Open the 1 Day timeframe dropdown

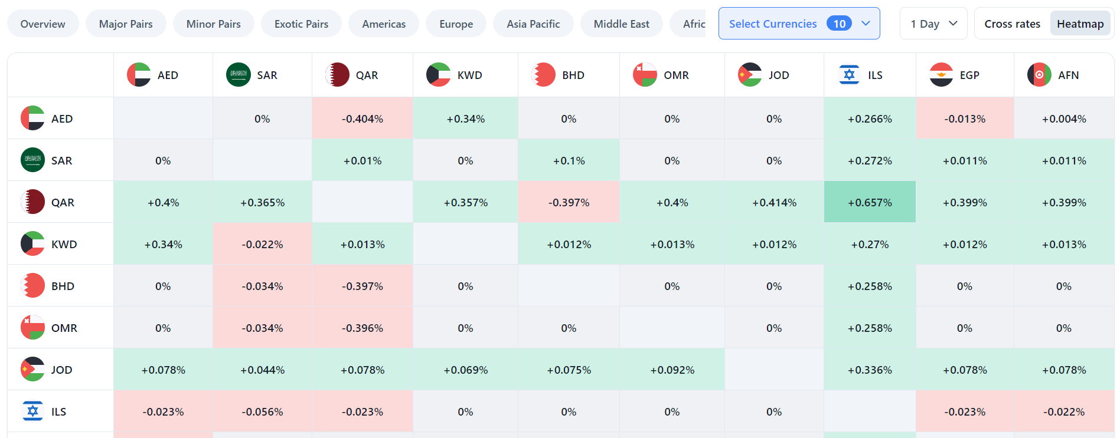933,24
